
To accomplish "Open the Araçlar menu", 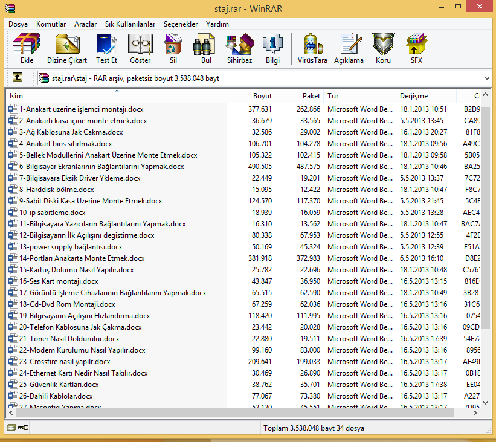I will coord(85,24).
